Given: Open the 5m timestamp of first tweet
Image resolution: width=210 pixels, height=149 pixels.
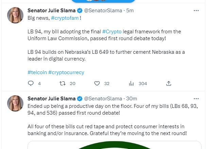Looking at the screenshot, I should [130, 11].
